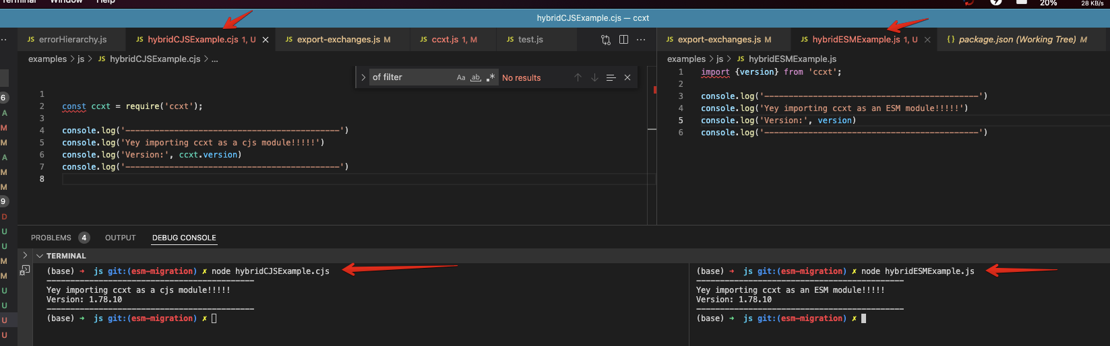Click the 'of filter' find input
The image size is (1110, 346).
[411, 77]
